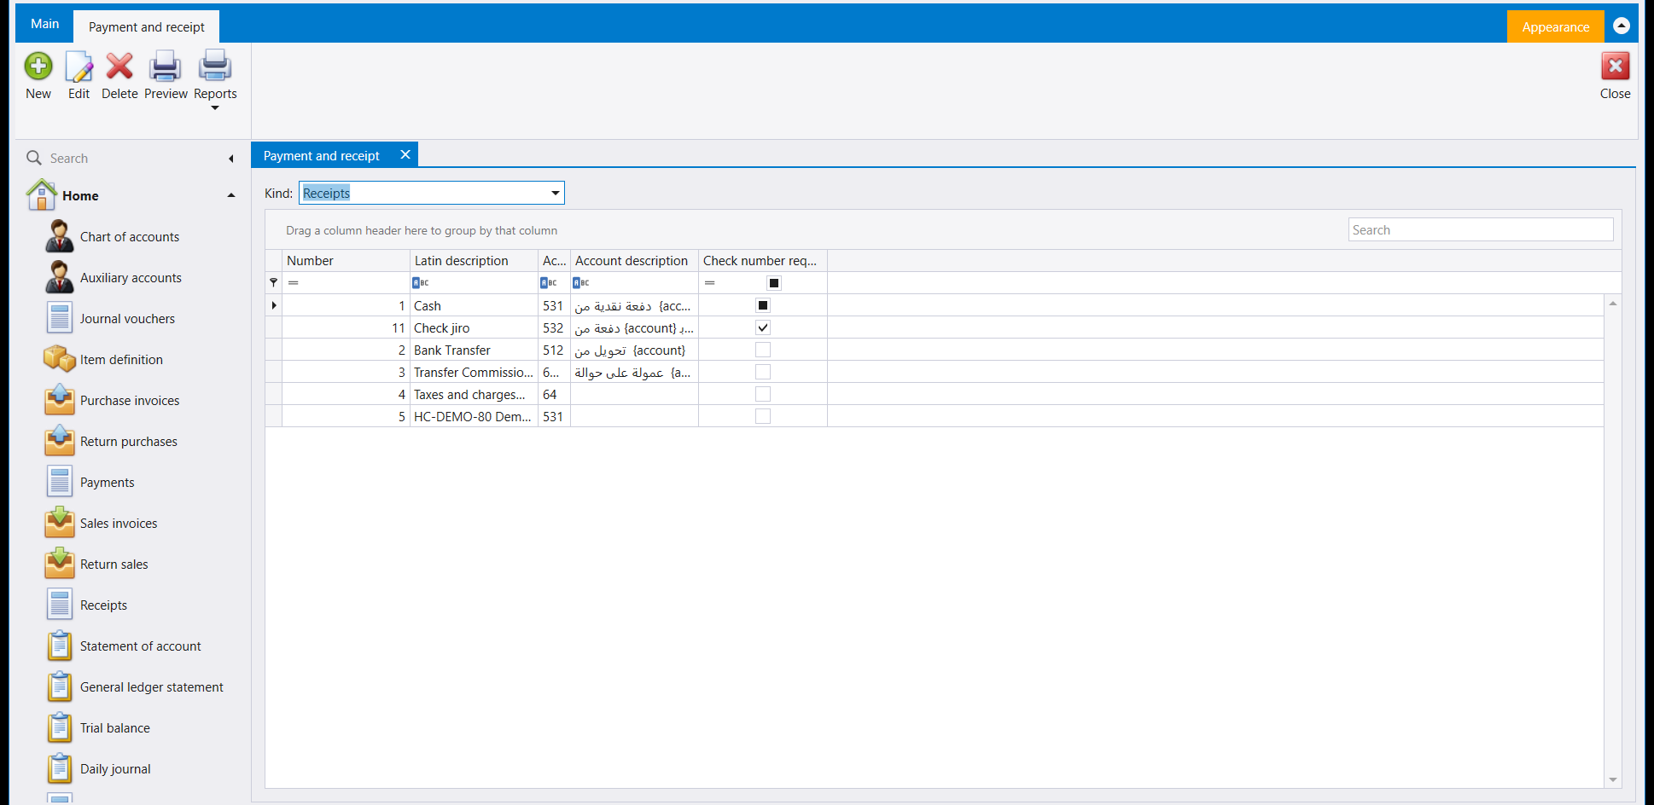Open Payments in sidebar
This screenshot has height=805, width=1654.
coord(107,483)
